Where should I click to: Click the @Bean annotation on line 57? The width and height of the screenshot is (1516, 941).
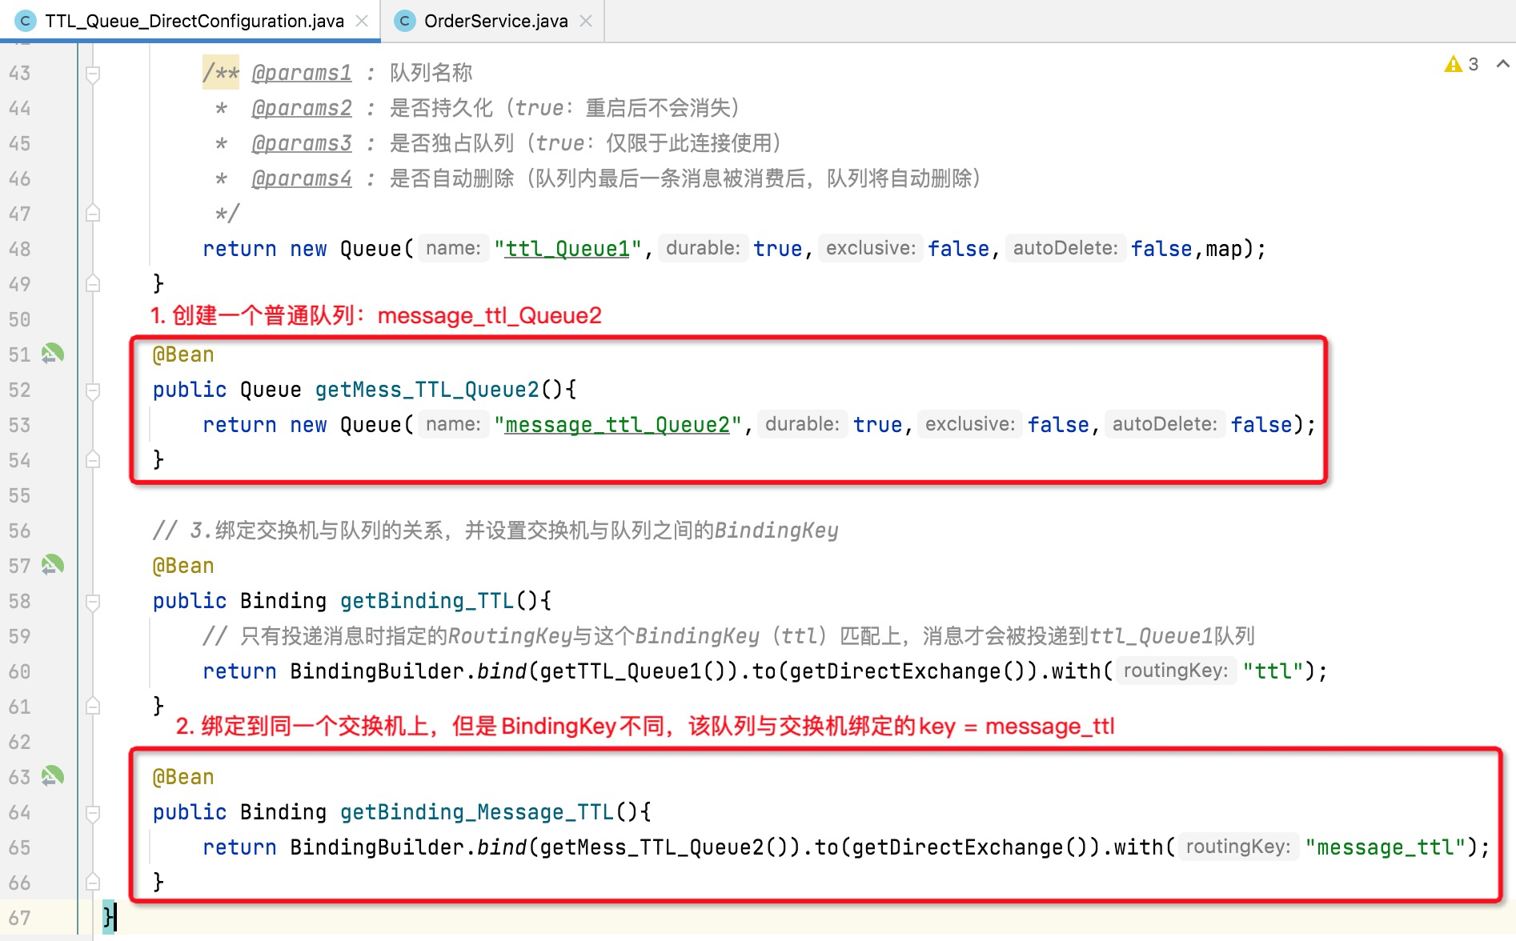(x=183, y=566)
